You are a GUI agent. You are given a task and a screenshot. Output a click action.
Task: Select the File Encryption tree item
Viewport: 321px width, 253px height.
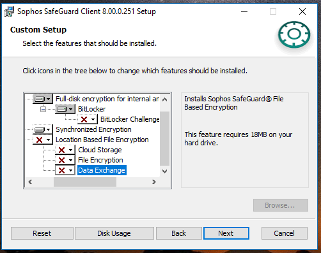click(x=100, y=160)
